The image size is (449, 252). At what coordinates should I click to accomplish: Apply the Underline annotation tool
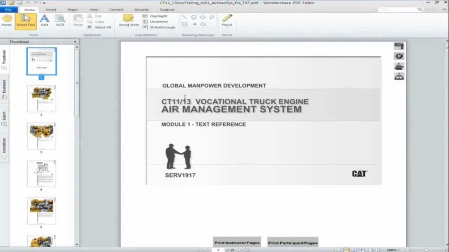tap(155, 22)
